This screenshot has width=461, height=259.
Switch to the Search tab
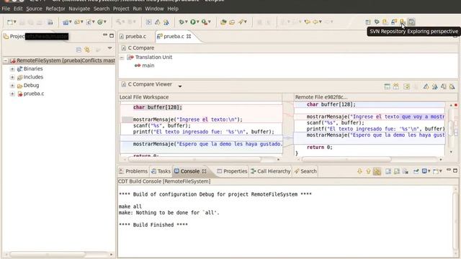[x=305, y=171]
